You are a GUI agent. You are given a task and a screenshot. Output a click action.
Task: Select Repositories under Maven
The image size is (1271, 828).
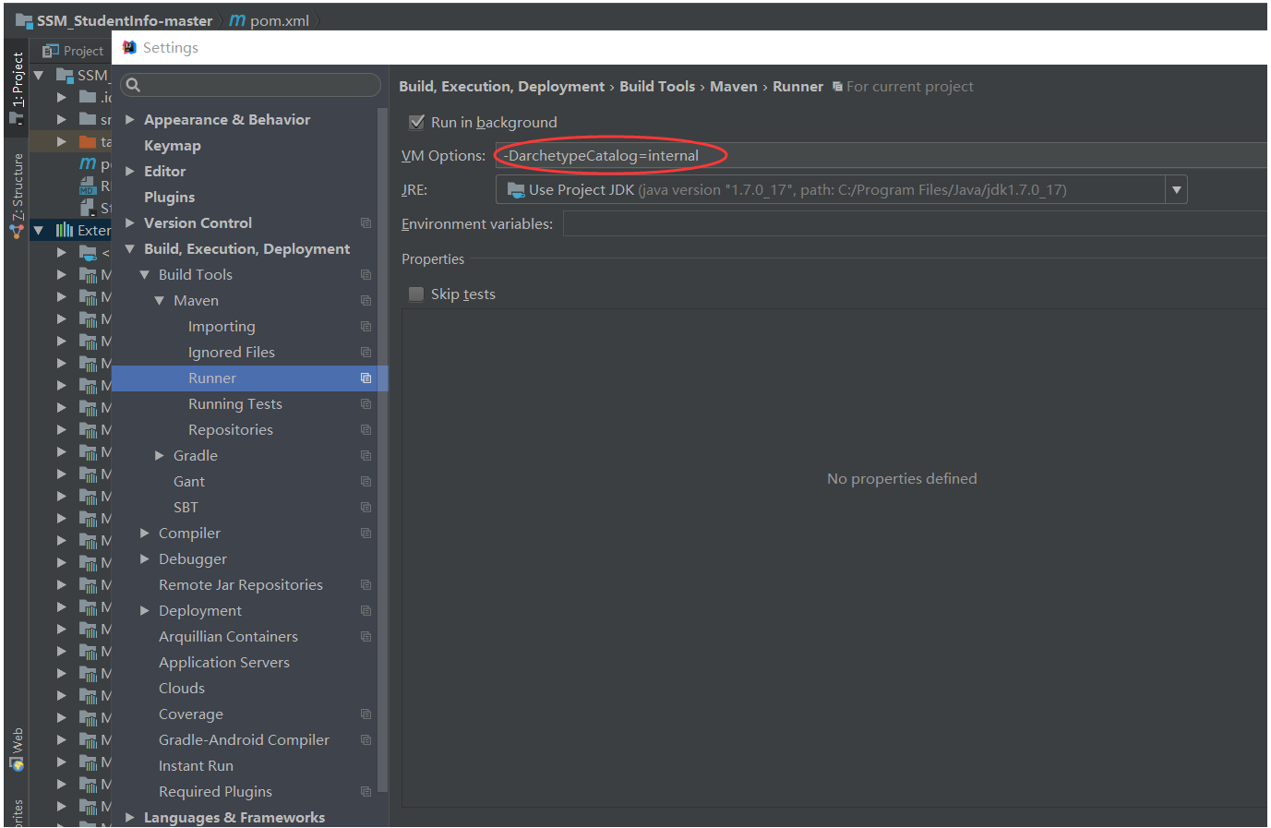[231, 430]
